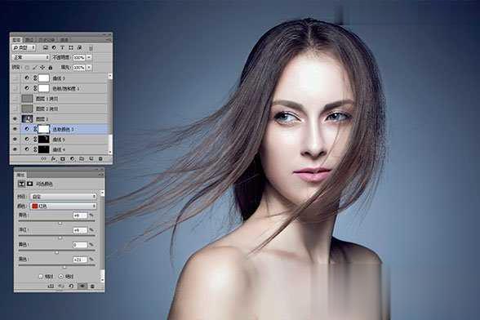Click the clip to layer icon in Properties

click(51, 286)
